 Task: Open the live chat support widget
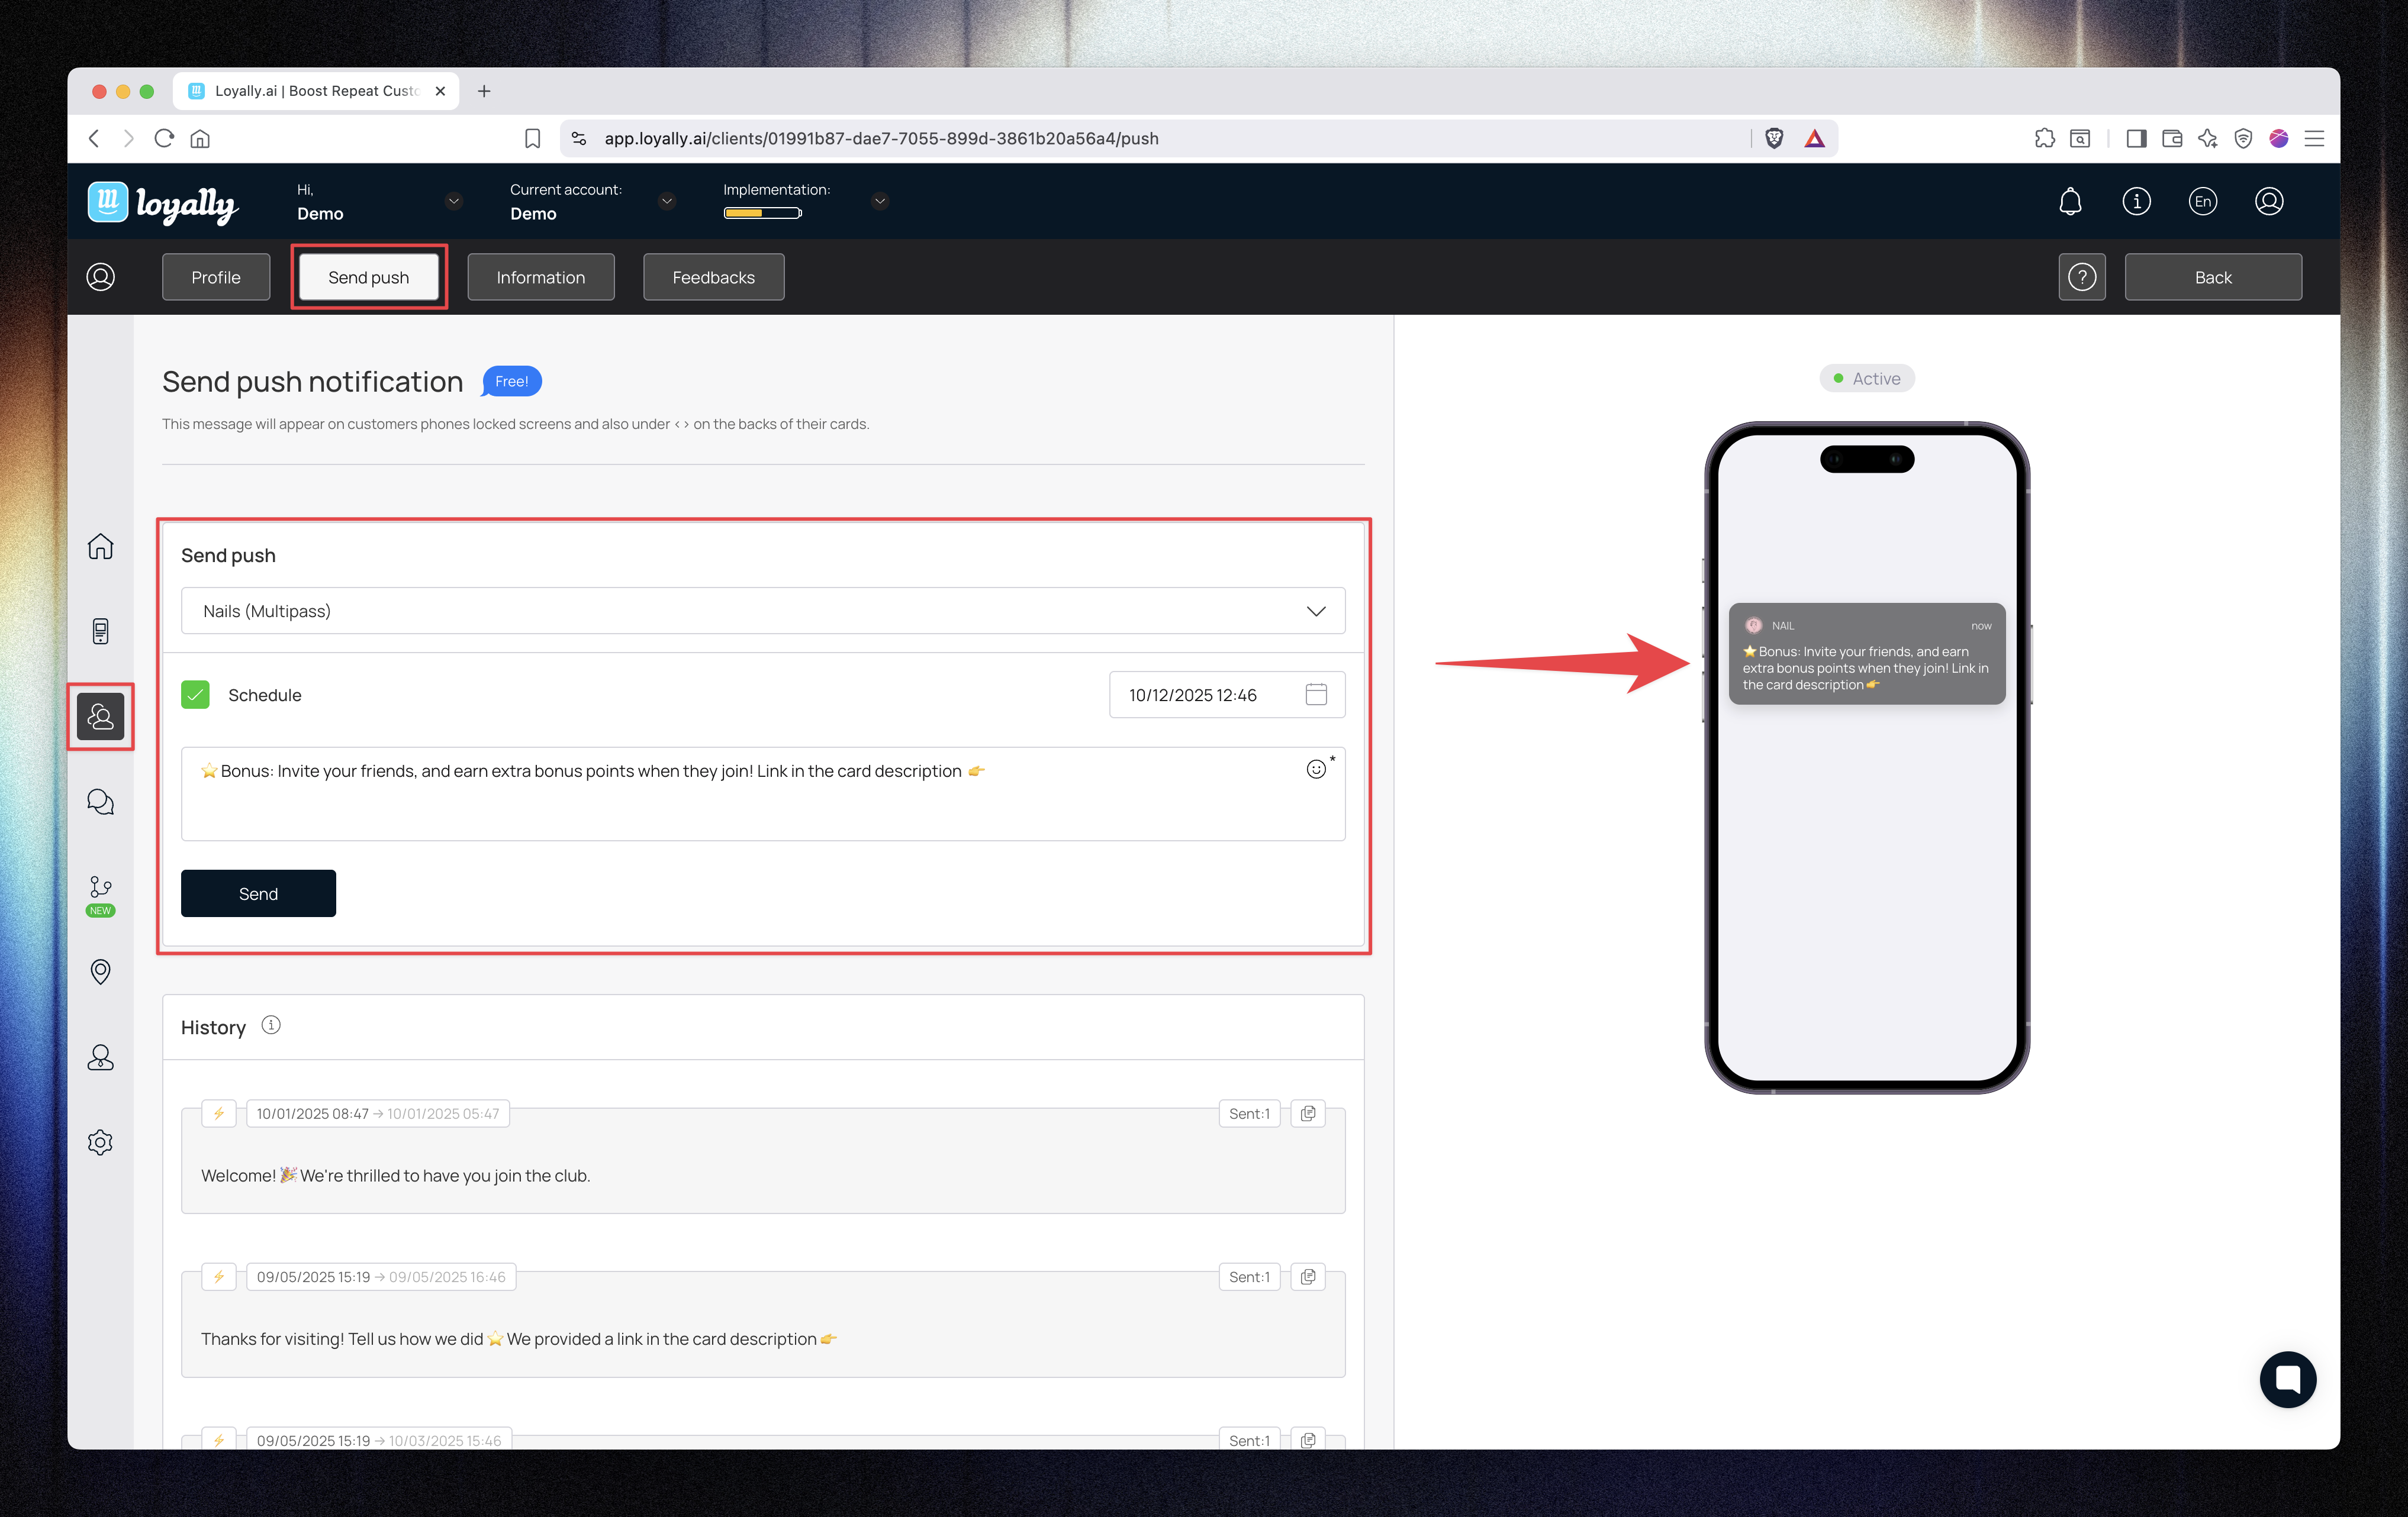tap(2288, 1379)
